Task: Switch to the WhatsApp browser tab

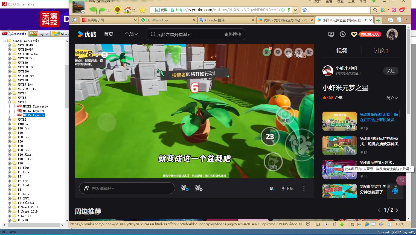Action: point(168,20)
